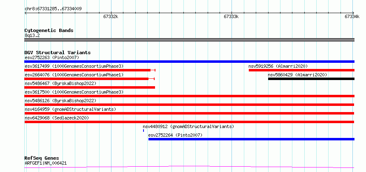Select the blue esv2752263 variant bar
Image resolution: width=366 pixels, height=172 pixels.
[189, 62]
